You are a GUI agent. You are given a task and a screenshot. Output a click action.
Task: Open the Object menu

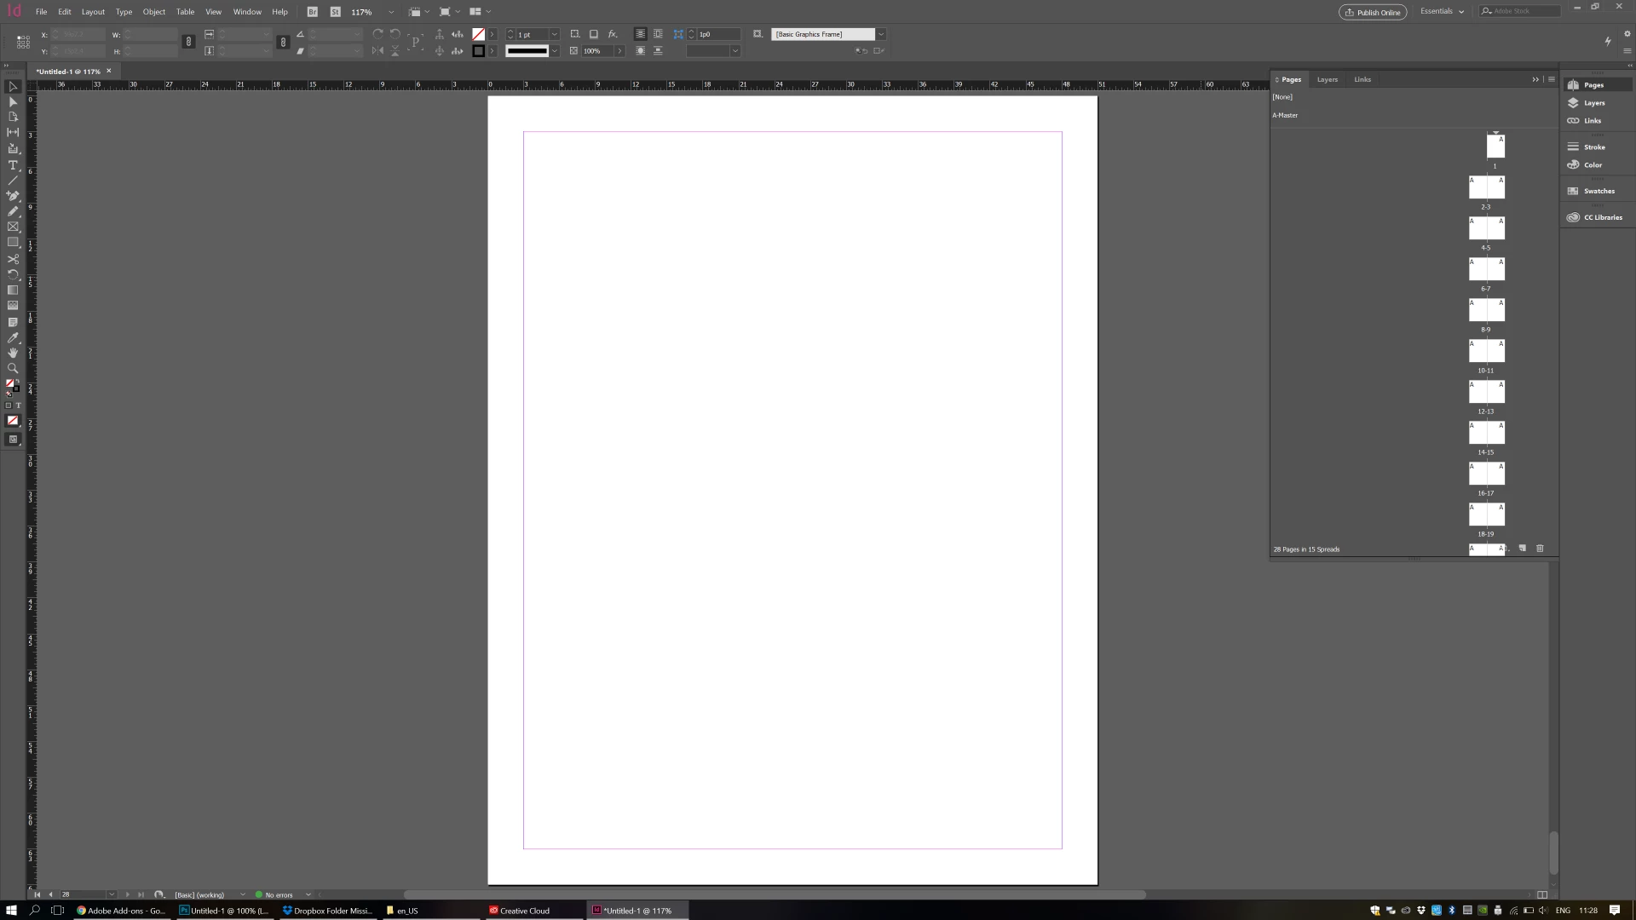pos(153,12)
